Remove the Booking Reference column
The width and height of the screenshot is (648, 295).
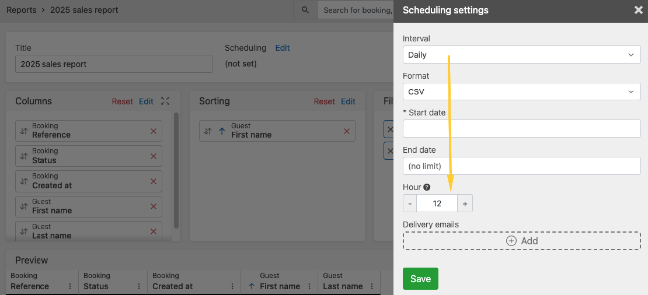[154, 131]
